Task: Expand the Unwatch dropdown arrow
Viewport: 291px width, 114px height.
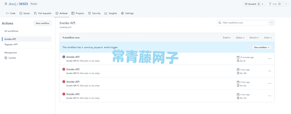Action: (x=262, y=4)
